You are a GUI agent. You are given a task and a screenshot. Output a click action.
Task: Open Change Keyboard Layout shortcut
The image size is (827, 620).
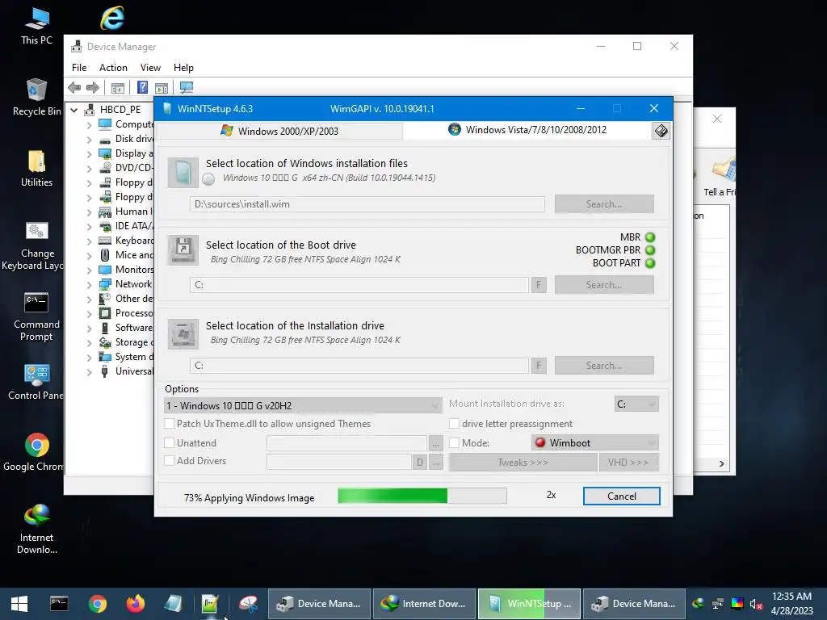tap(36, 245)
